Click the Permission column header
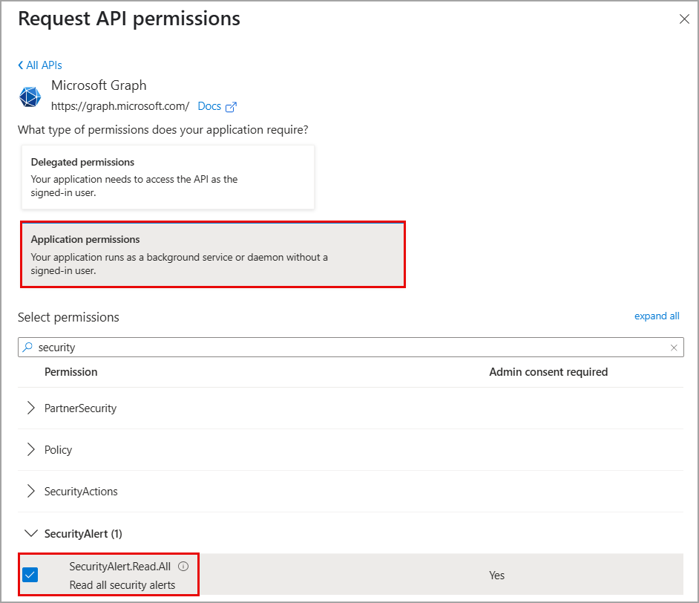 tap(70, 371)
